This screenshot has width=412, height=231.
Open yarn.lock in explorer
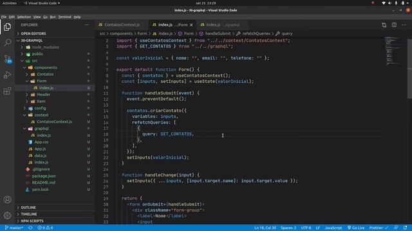pos(55,189)
